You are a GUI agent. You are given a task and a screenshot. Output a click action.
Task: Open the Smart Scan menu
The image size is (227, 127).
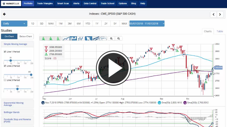coord(63,4)
